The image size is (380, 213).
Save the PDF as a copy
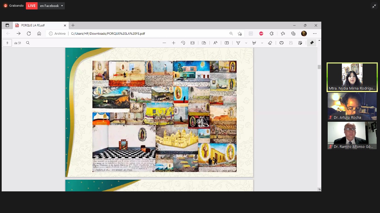pos(300,43)
